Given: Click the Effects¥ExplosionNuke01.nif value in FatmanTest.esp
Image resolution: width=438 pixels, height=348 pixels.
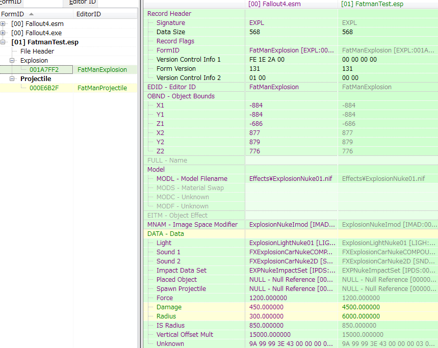Looking at the screenshot, I should click(383, 179).
